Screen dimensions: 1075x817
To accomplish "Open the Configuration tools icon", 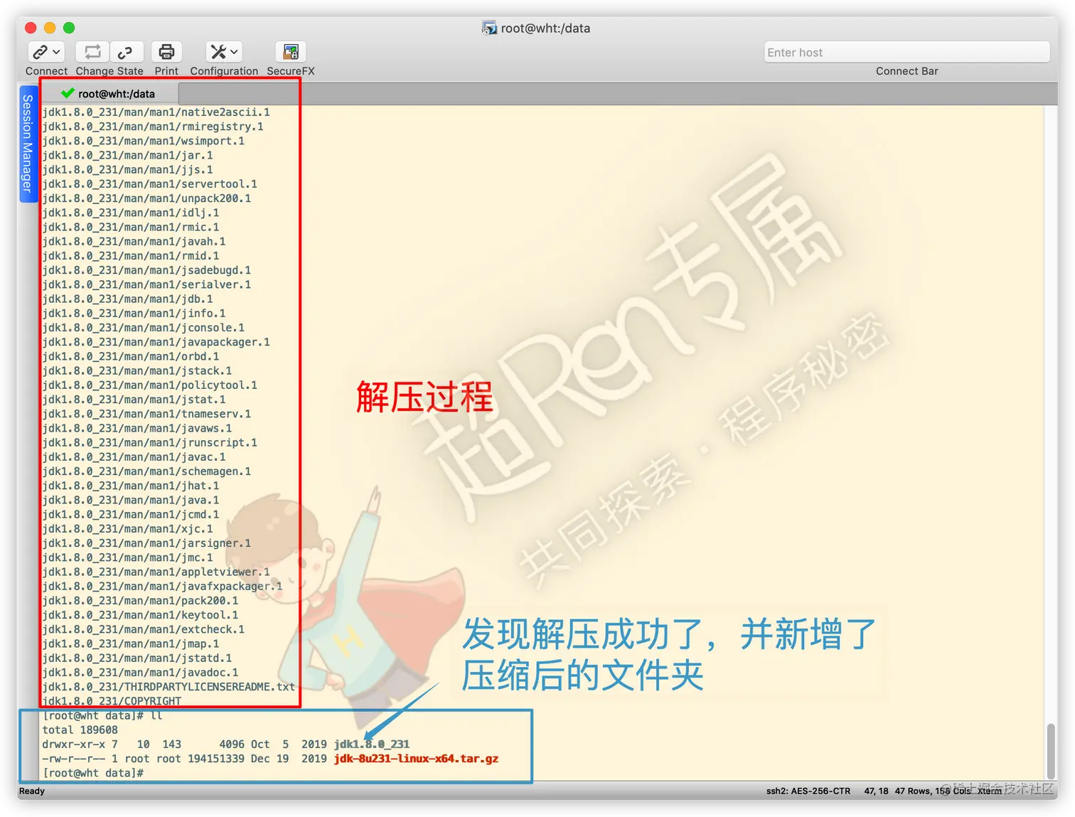I will pyautogui.click(x=218, y=52).
